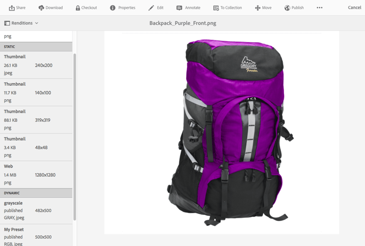
Task: Click the 500x500 dimension value
Action: coord(43,237)
